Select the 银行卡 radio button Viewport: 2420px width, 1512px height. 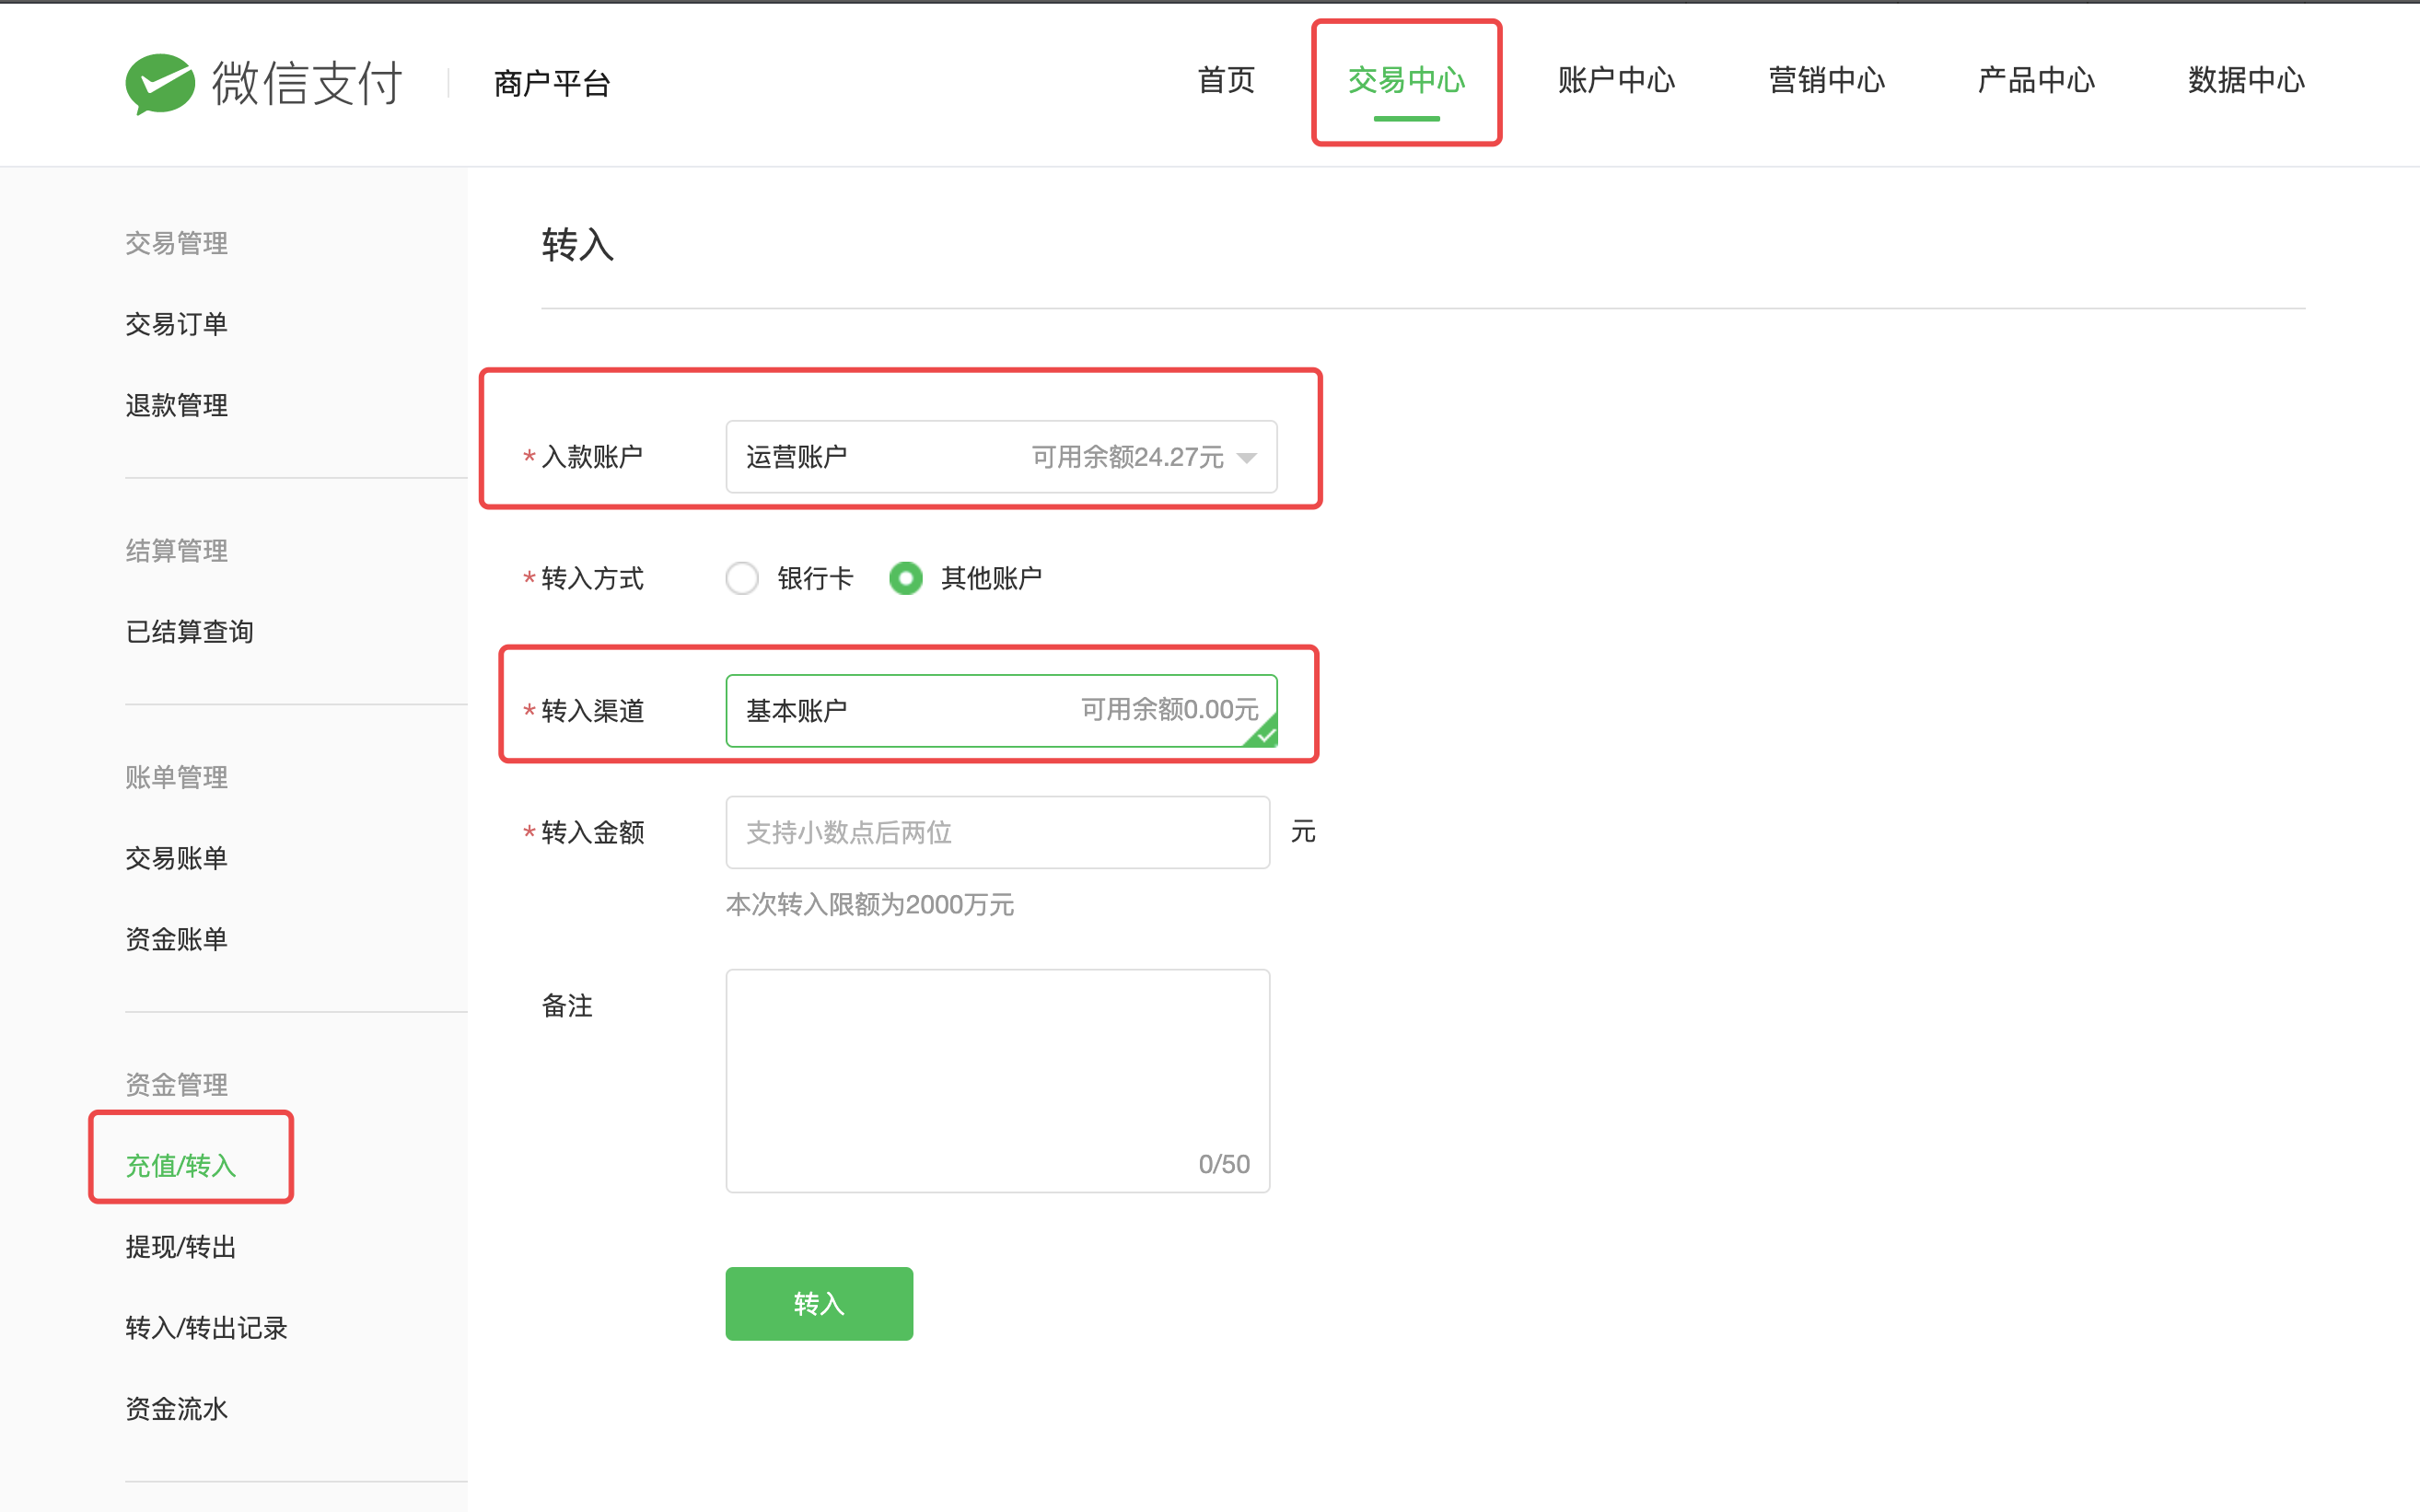[742, 578]
